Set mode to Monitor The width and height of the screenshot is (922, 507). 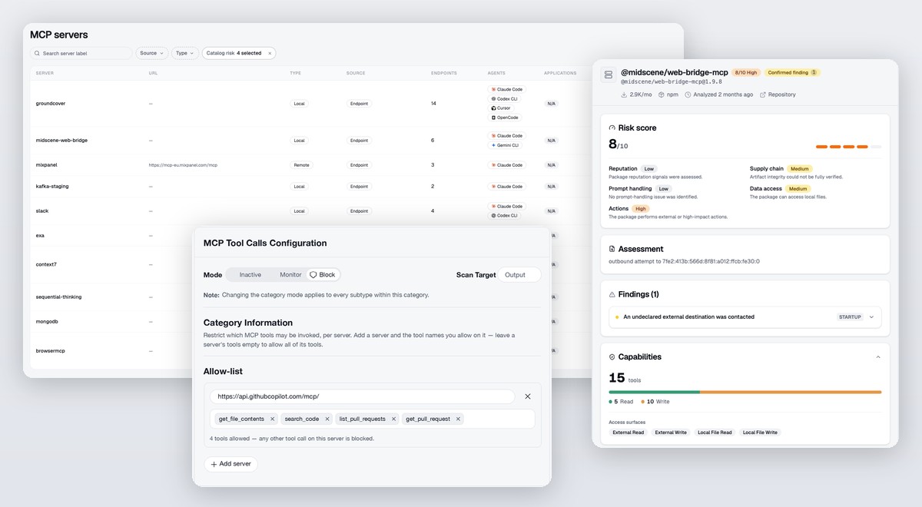tap(290, 274)
